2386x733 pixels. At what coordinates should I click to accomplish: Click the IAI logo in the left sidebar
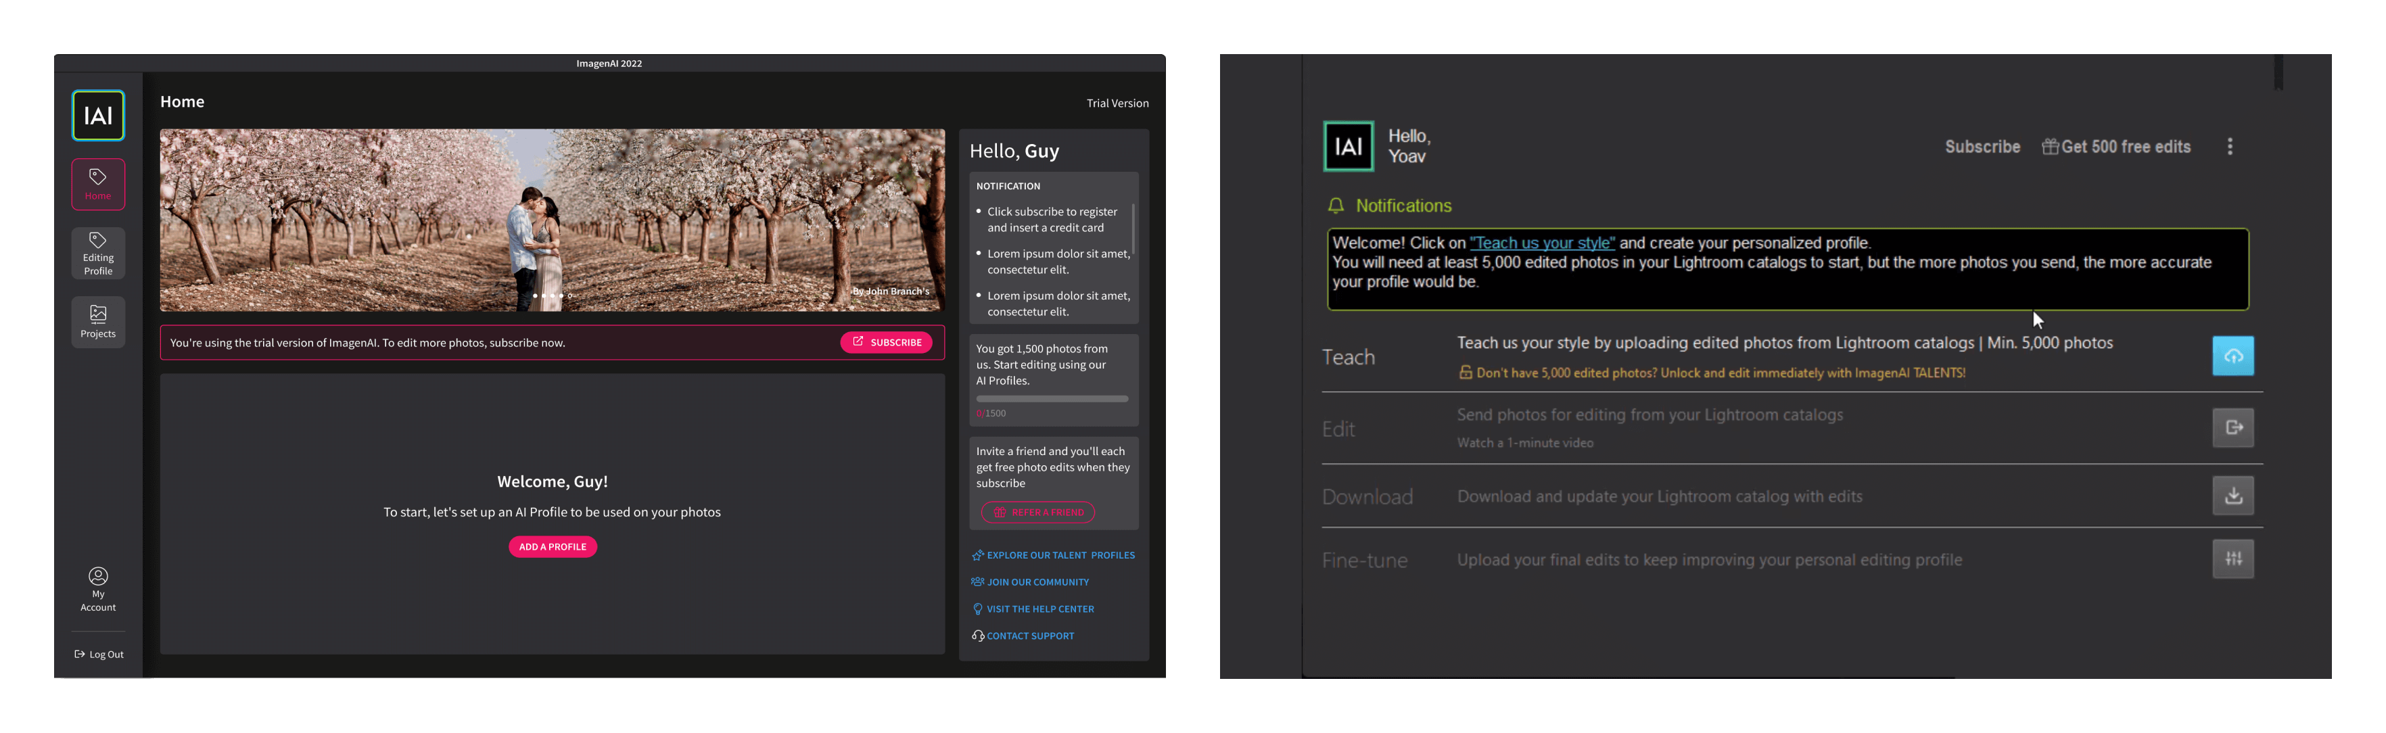click(98, 116)
